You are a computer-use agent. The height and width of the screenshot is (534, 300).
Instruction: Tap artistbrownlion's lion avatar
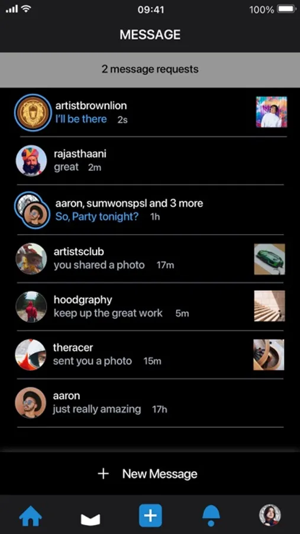(x=33, y=112)
